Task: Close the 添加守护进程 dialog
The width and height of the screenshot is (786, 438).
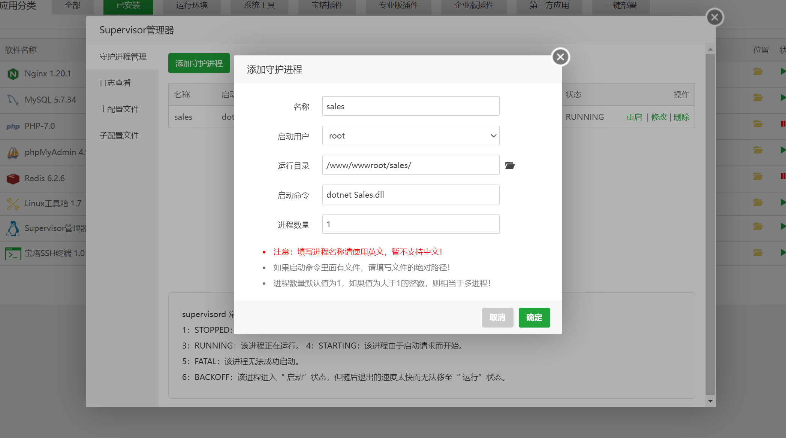Action: [560, 57]
